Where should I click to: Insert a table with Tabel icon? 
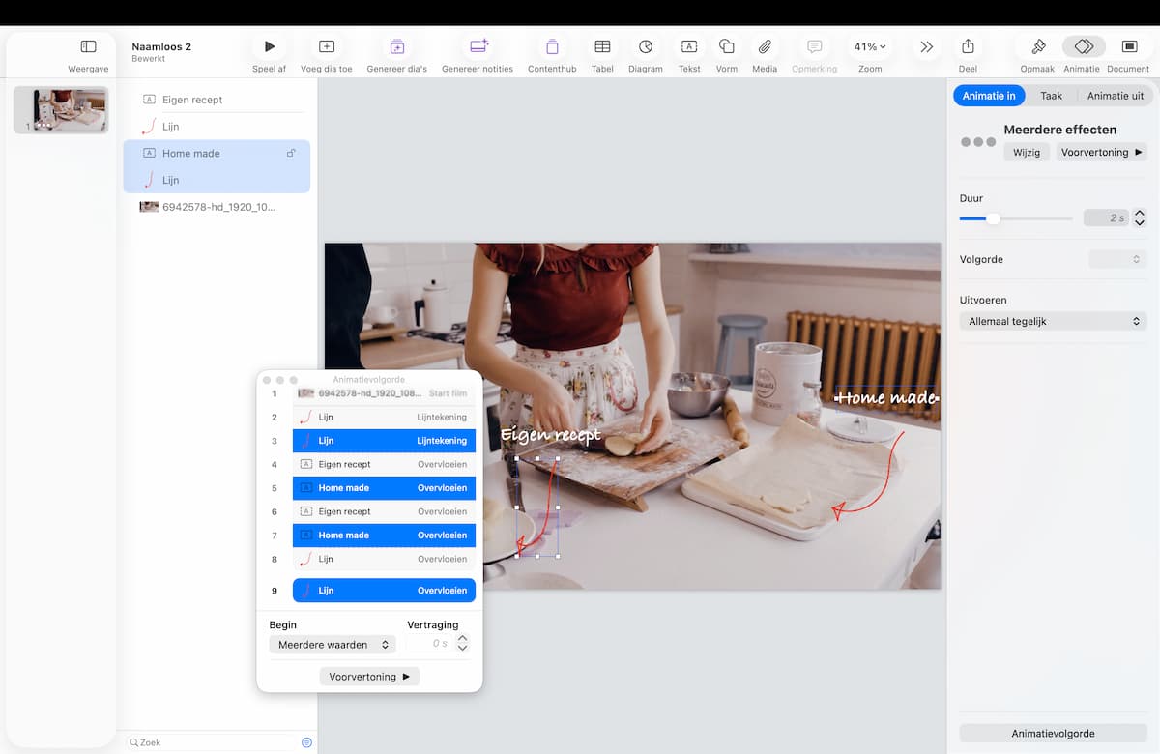[602, 46]
